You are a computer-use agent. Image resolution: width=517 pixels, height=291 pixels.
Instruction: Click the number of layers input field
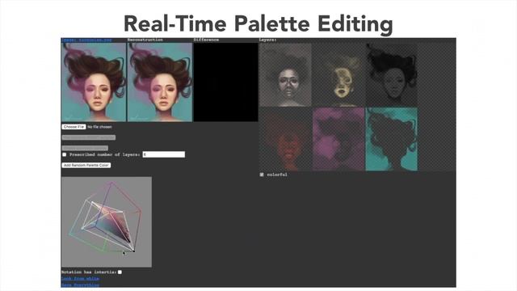163,154
